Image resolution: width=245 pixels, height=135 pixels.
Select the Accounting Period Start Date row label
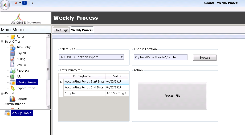[x=84, y=81]
